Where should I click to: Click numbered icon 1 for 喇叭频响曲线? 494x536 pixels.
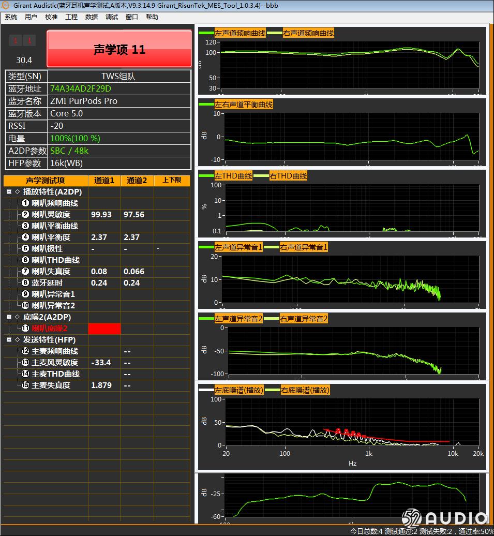(25, 203)
